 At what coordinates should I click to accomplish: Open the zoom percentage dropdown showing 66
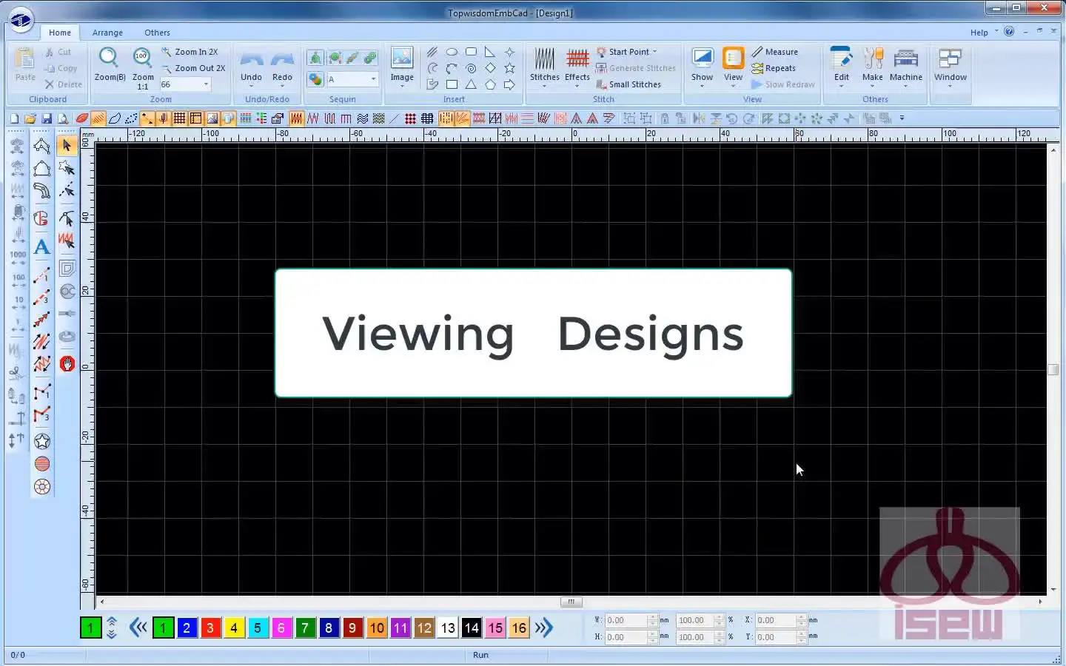click(185, 84)
